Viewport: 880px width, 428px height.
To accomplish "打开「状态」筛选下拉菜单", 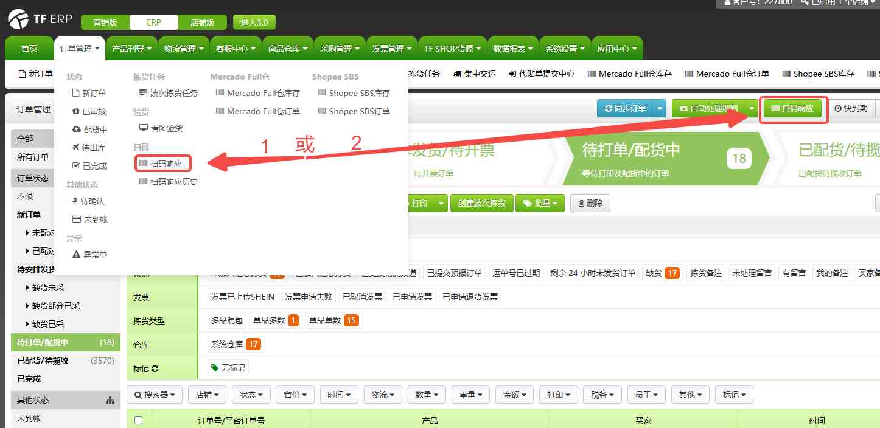I will (251, 394).
